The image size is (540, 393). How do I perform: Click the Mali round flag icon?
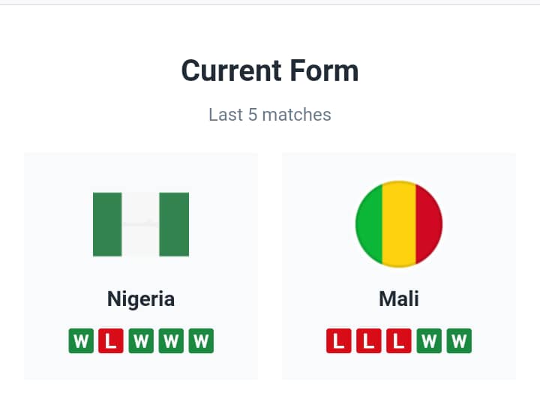[x=399, y=224]
